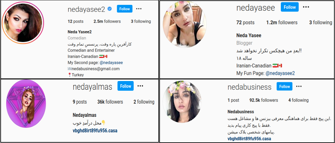View nedayalmas's 36k followers list

110,102
